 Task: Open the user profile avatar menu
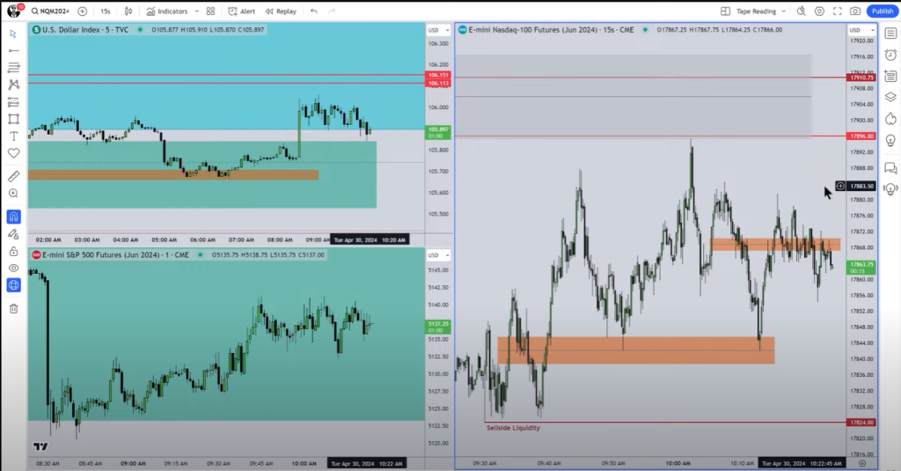click(12, 11)
